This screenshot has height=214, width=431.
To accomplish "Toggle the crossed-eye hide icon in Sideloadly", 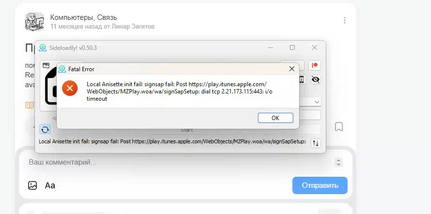I will [316, 79].
